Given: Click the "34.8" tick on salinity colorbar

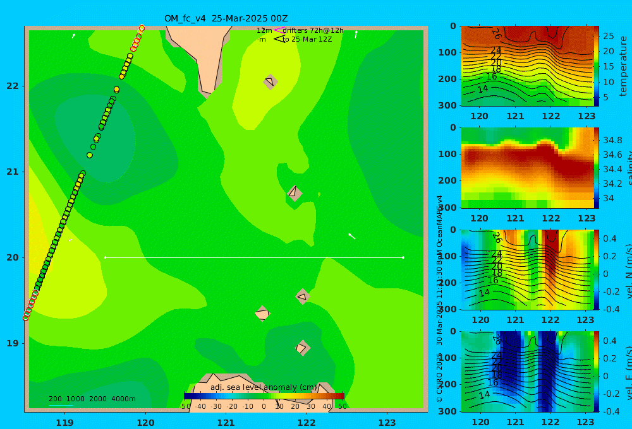Looking at the screenshot, I should click(612, 140).
